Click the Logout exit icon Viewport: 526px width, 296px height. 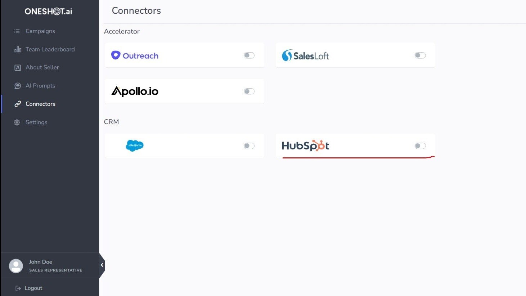(x=17, y=288)
